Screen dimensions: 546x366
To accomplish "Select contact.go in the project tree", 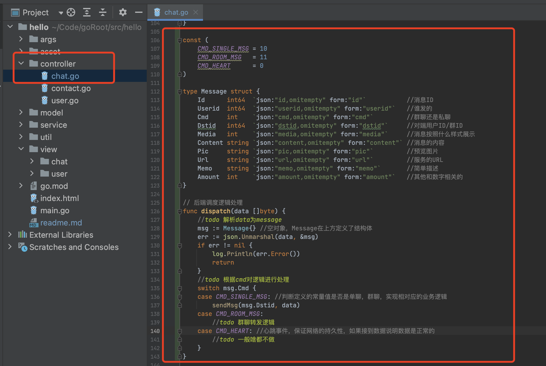I will [71, 88].
